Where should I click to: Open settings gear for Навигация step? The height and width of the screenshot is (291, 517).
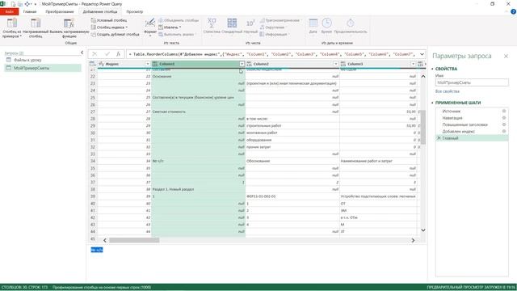504,118
